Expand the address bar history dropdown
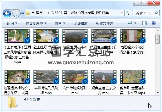Screen dimensions: 162x112 [122, 13]
